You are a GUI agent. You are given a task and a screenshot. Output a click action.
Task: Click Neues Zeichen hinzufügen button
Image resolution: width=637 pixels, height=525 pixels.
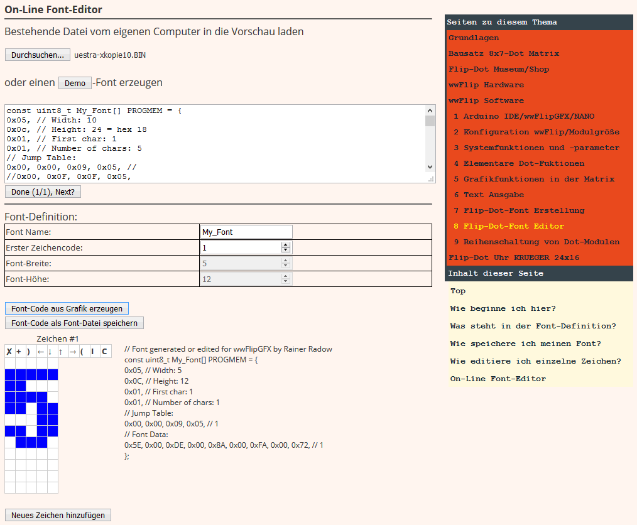tap(58, 515)
